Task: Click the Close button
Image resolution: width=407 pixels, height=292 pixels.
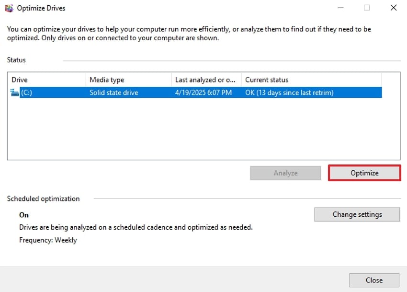Action: point(374,280)
